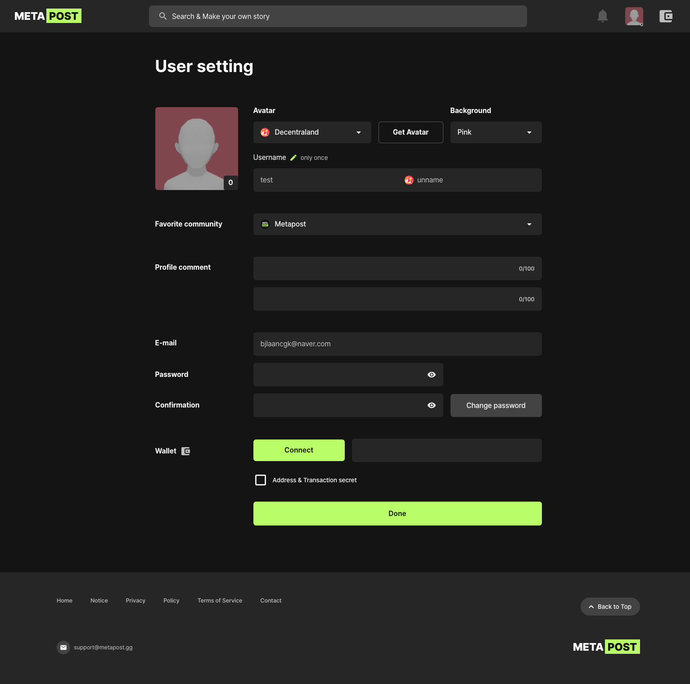Click the support mail envelope icon

(x=63, y=648)
